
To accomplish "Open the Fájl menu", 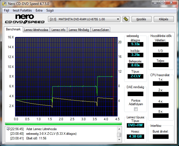I will click(7, 10).
